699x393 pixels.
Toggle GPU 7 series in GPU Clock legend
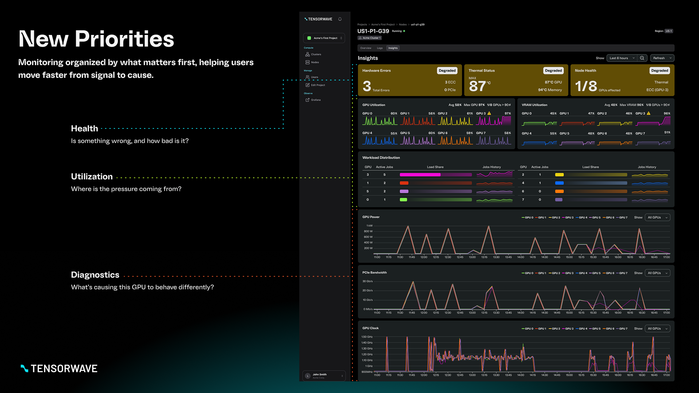coord(622,329)
